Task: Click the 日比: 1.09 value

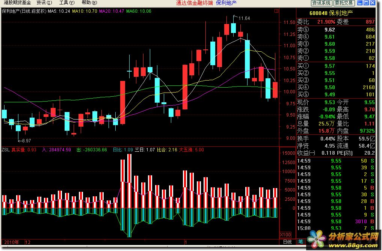Action: (123, 150)
